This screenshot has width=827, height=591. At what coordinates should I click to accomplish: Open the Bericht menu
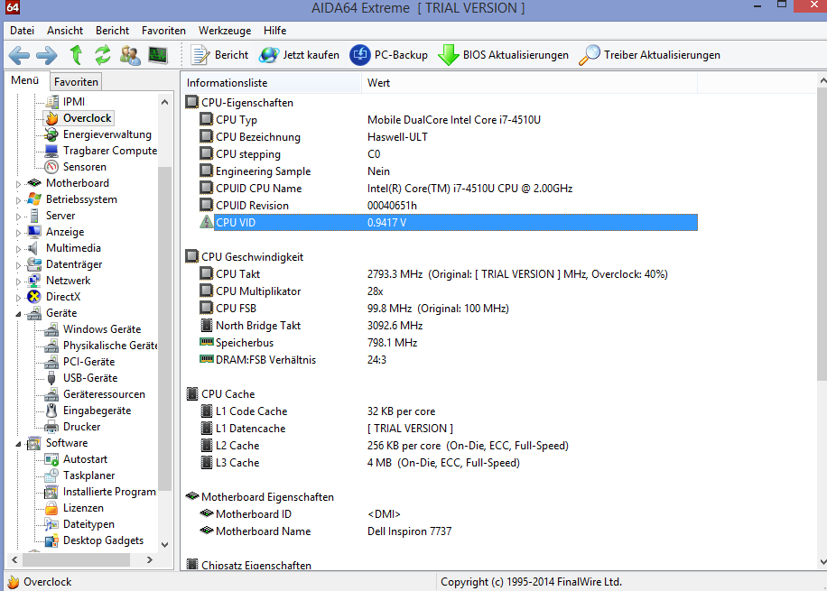[x=112, y=31]
